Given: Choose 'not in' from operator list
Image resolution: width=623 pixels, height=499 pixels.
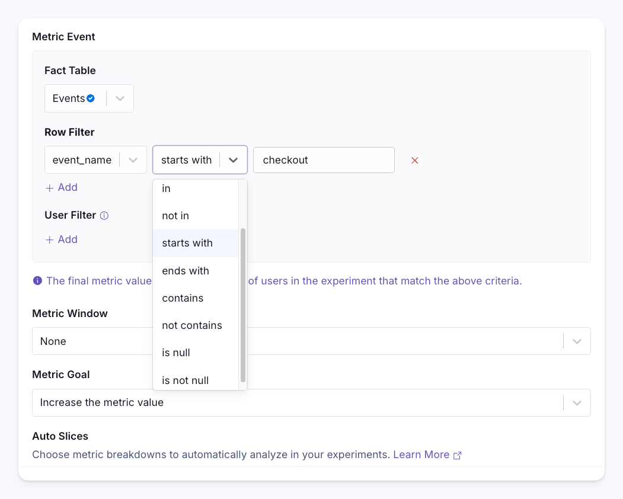Looking at the screenshot, I should click(x=175, y=216).
